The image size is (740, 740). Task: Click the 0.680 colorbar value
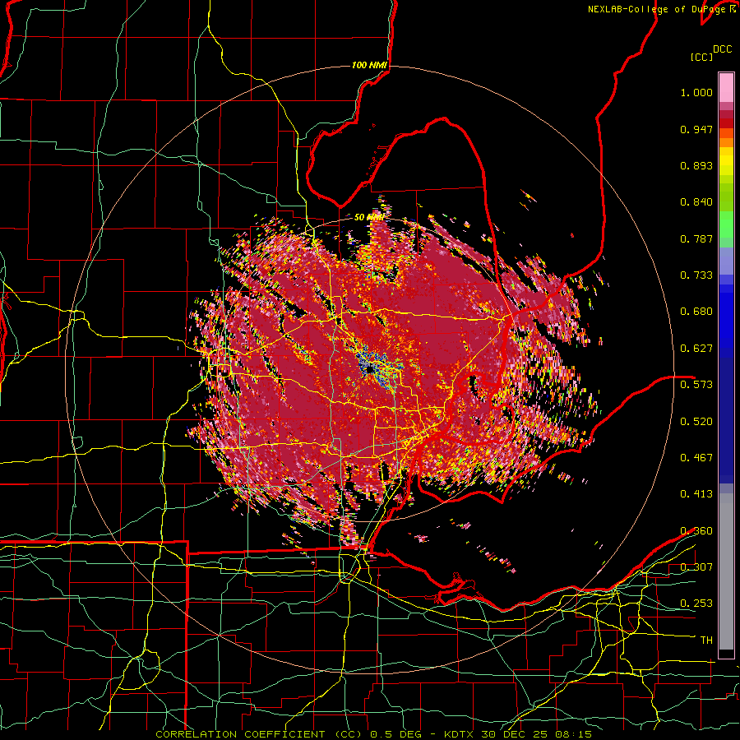coord(696,312)
